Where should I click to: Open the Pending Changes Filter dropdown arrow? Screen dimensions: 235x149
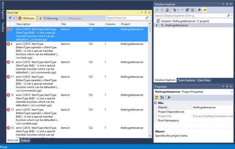(x=178, y=10)
